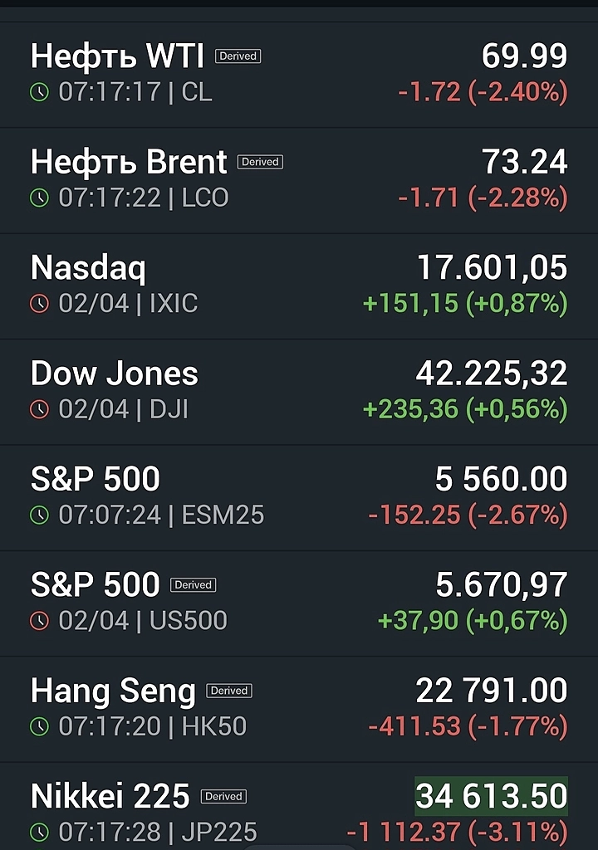Tap the Hang Seng change -411.53 (-1.77%)
Viewport: 598px width, 850px height.
[468, 727]
